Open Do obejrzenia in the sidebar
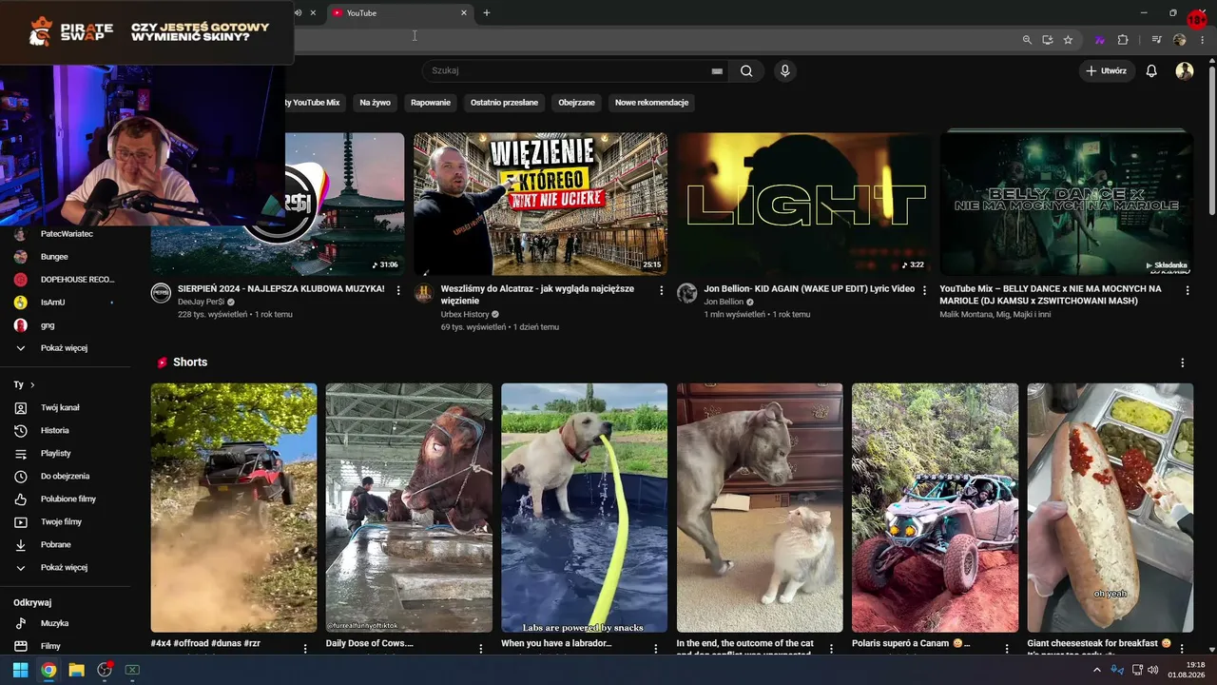This screenshot has height=685, width=1217. pyautogui.click(x=64, y=476)
